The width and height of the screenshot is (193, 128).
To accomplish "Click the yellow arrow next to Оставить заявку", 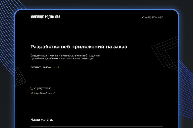I will coord(57,67).
